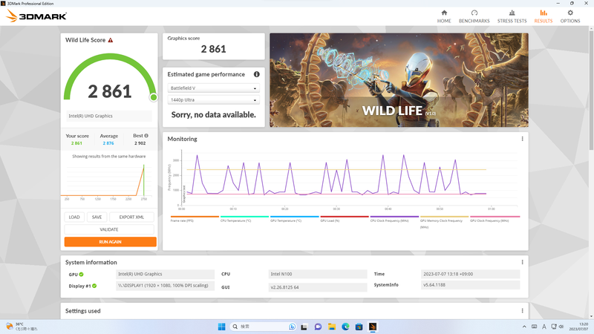
Task: Toggle the GPU Clock Frequency legend
Action: click(x=495, y=219)
